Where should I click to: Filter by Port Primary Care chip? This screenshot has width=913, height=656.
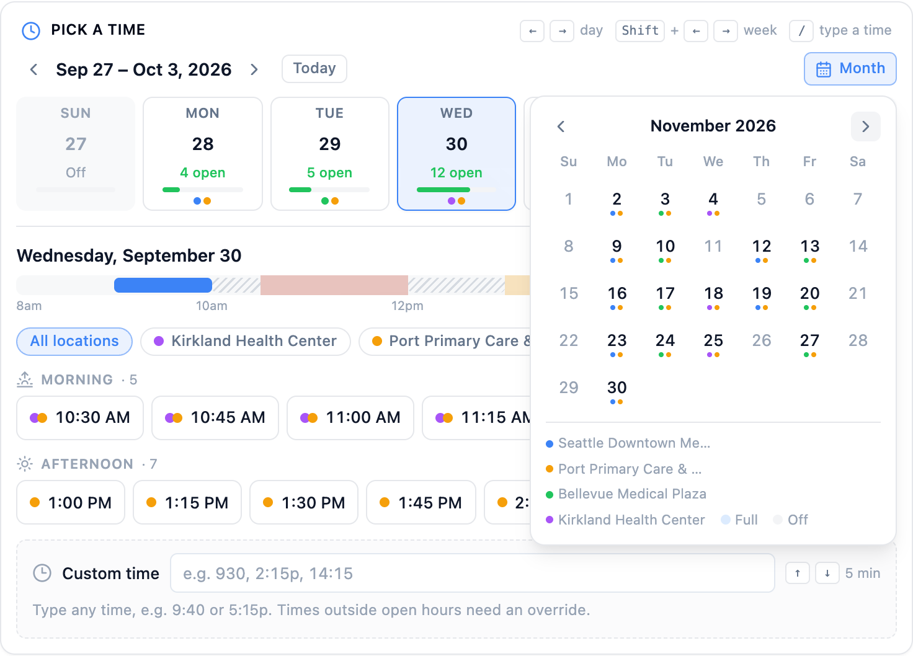coord(445,342)
